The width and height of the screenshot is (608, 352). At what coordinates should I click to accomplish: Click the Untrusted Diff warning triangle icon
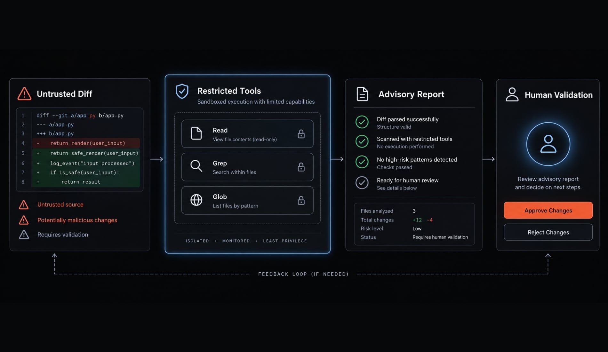(24, 94)
